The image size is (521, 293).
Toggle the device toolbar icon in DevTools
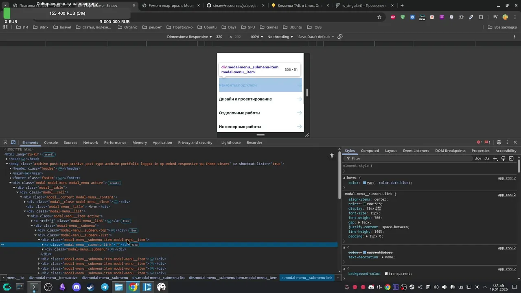click(13, 142)
